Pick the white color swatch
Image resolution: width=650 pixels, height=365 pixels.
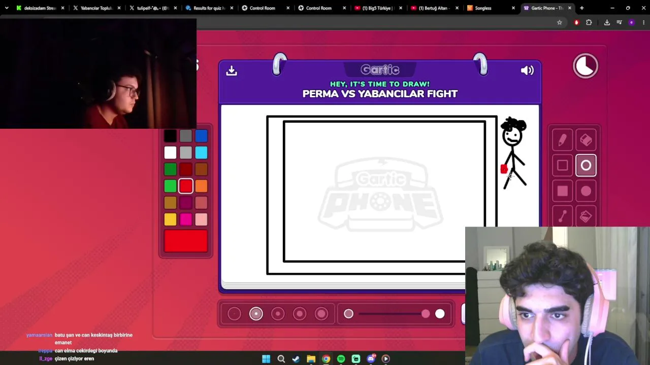[170, 153]
